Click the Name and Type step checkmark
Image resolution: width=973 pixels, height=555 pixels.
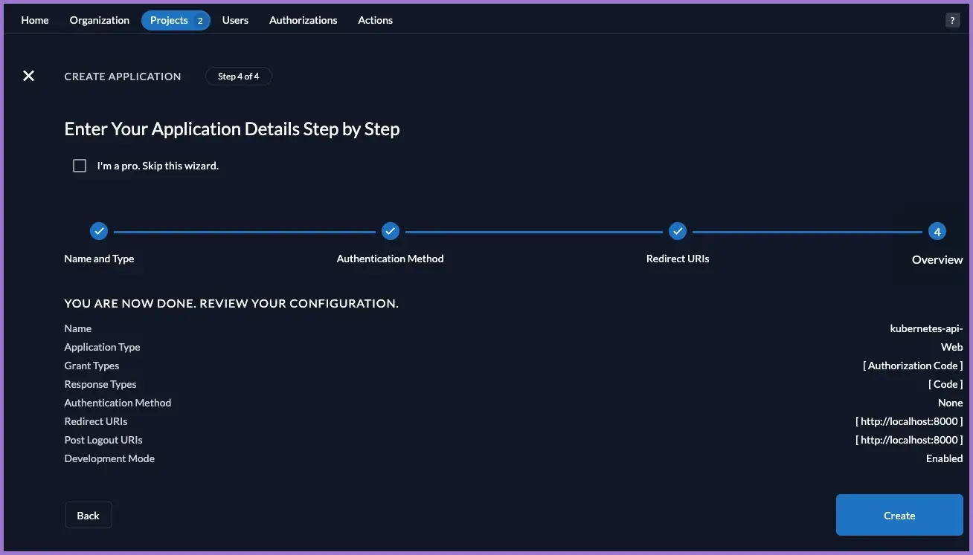coord(99,232)
